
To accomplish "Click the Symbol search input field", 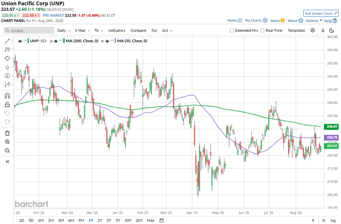I will [x=29, y=30].
